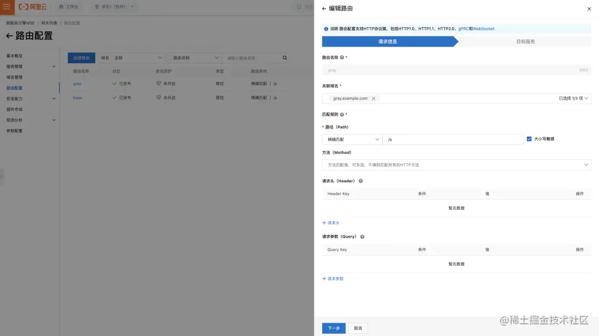Click the path input containing /a

pyautogui.click(x=453, y=139)
